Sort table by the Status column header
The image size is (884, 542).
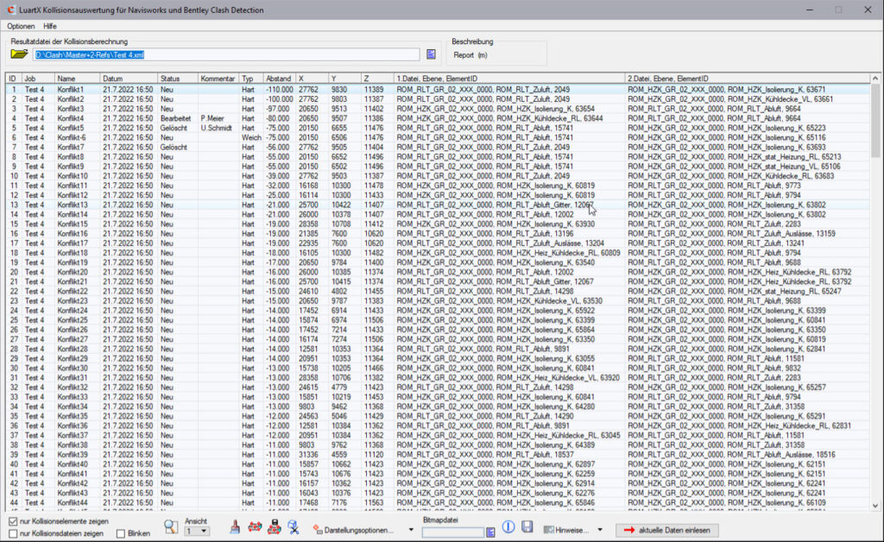tap(178, 79)
